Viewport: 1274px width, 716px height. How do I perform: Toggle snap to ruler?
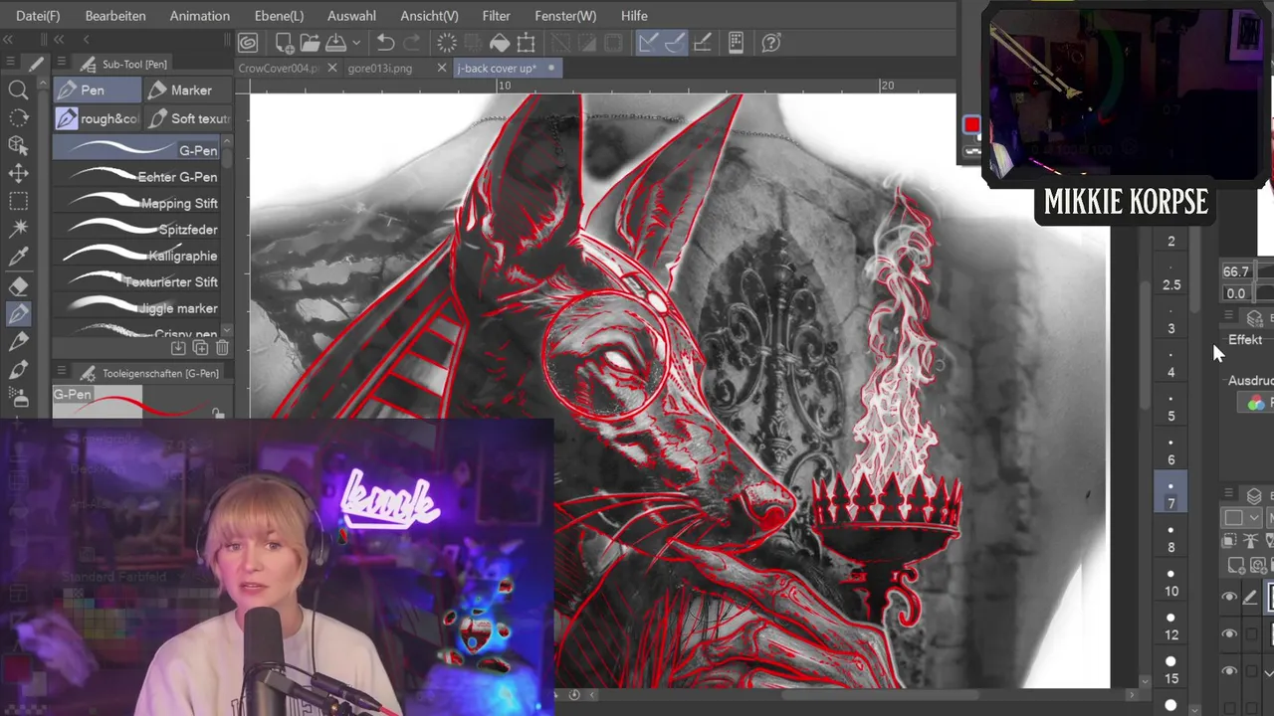tap(648, 43)
